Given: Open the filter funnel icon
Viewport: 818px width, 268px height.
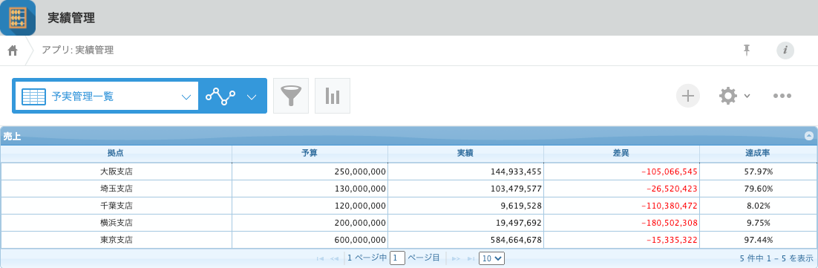Looking at the screenshot, I should click(x=291, y=96).
